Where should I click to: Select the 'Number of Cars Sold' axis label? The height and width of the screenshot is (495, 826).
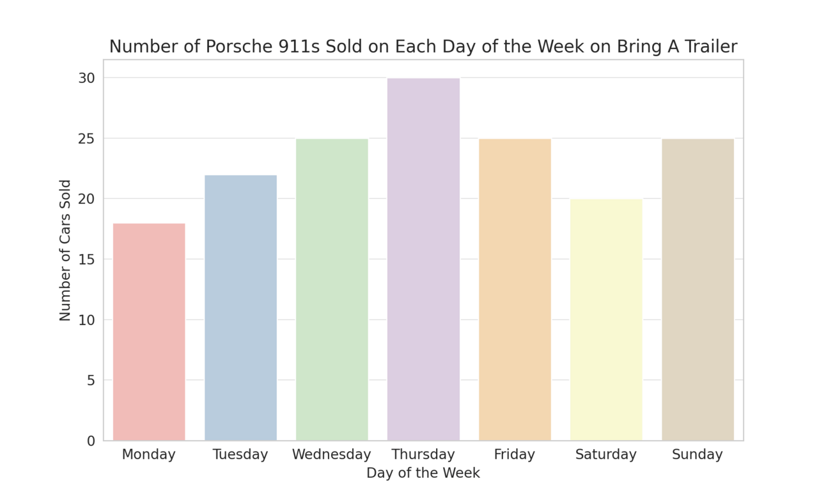(x=65, y=250)
